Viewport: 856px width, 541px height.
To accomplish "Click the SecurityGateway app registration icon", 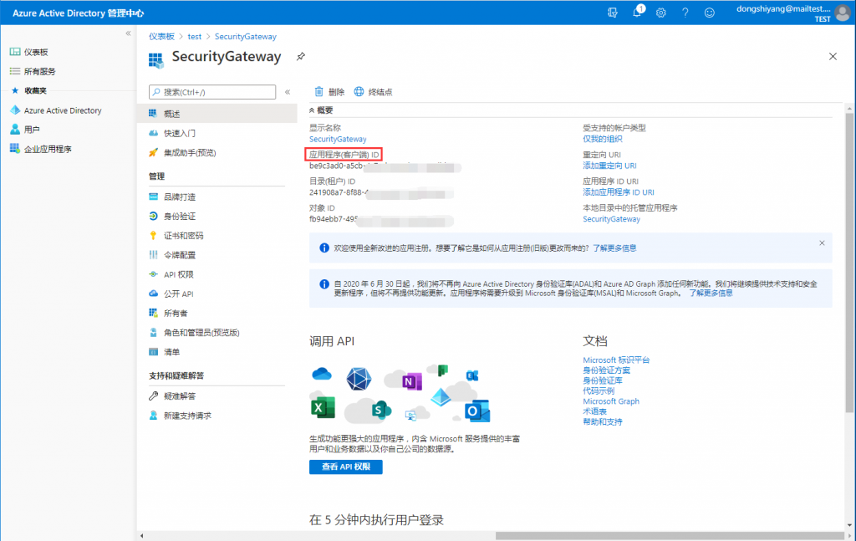I will (x=156, y=60).
